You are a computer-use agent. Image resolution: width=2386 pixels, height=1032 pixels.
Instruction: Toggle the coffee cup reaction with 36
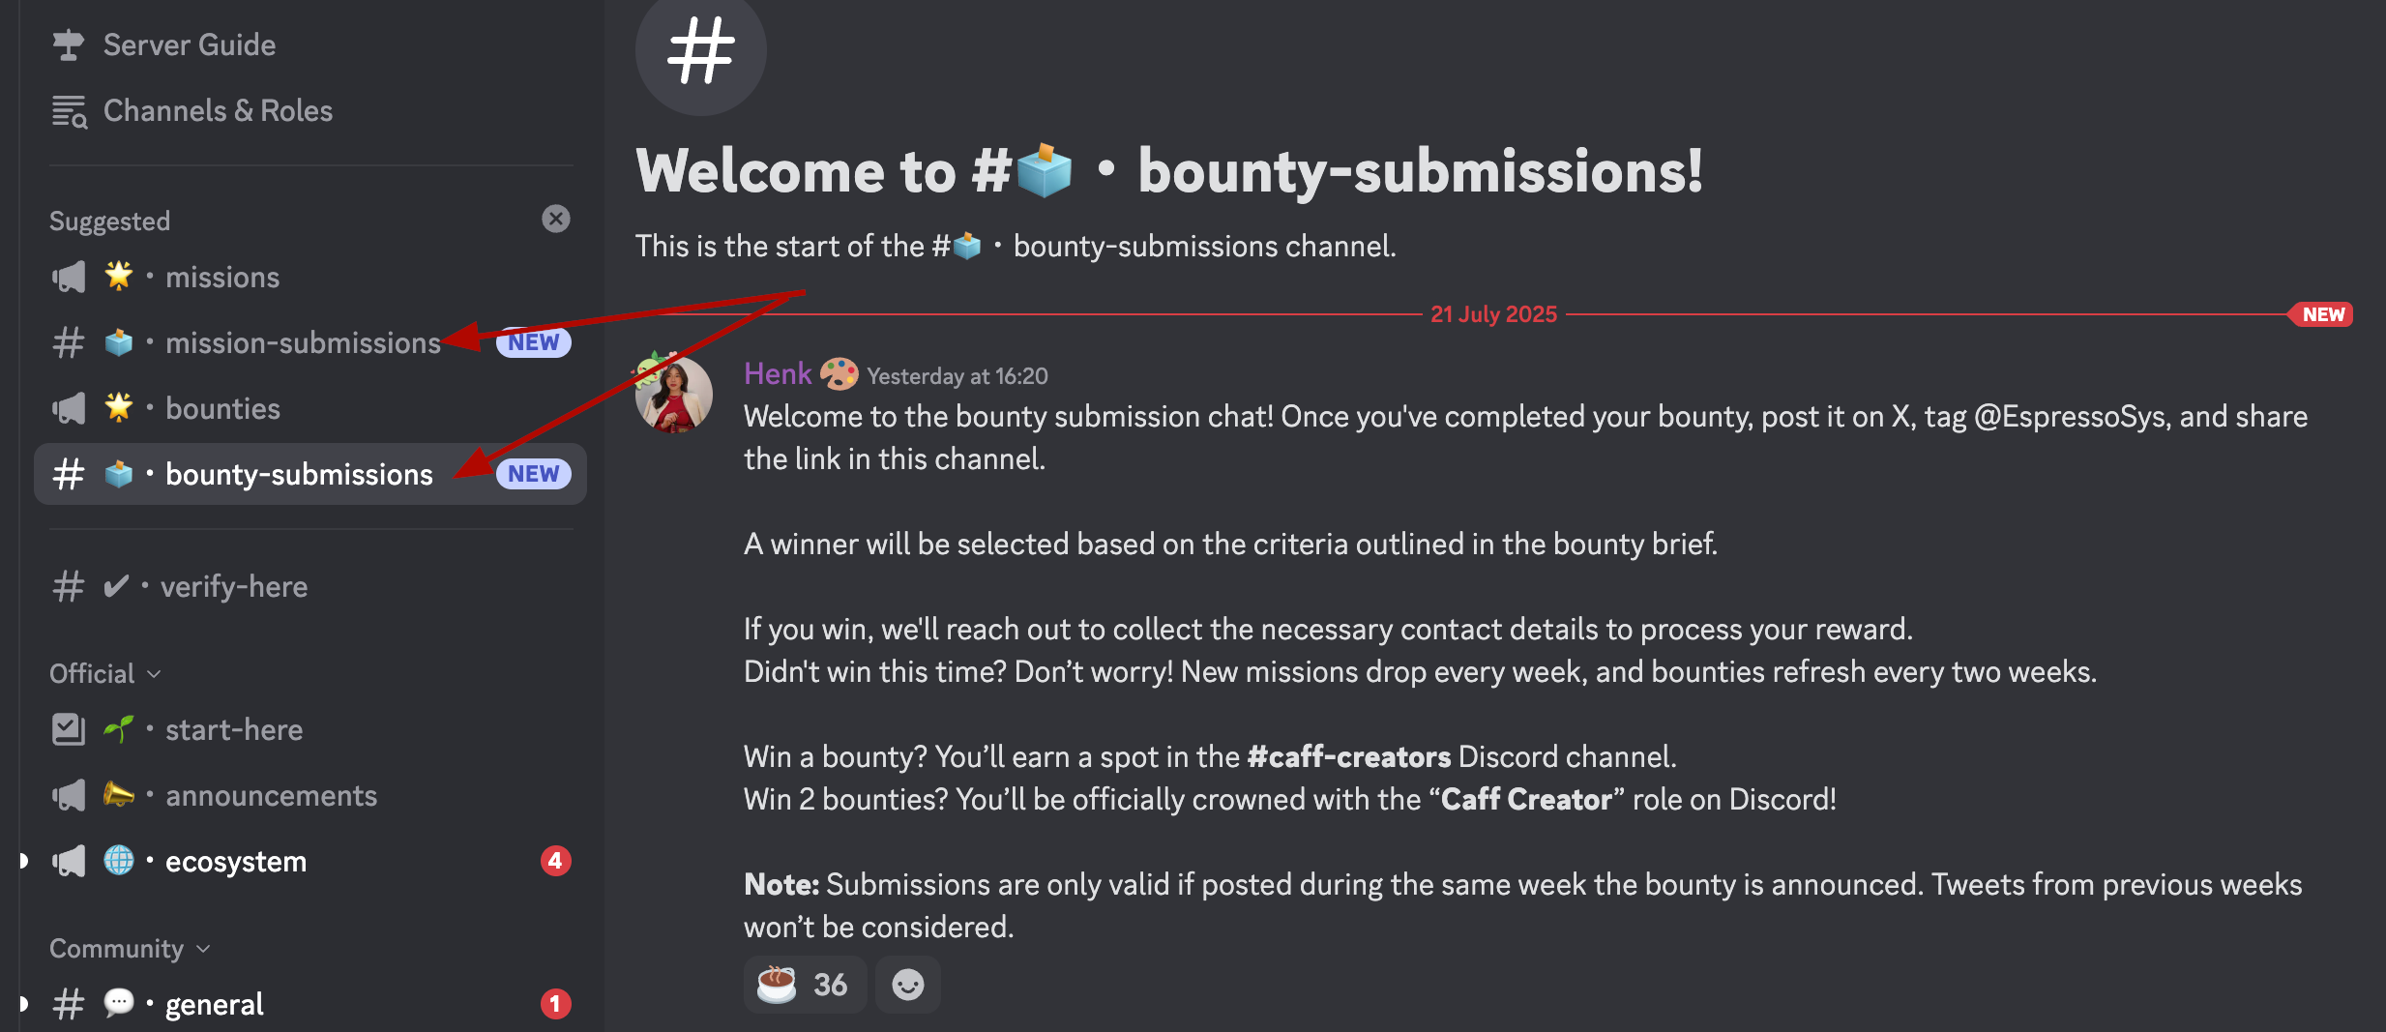(804, 985)
